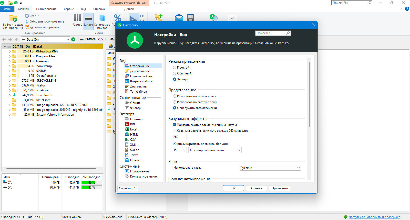Viewport: 410px width, 220px height.
Task: Open the Диаграммы settings page icon
Action: click(x=127, y=86)
